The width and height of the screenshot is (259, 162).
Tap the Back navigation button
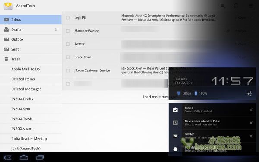8,157
